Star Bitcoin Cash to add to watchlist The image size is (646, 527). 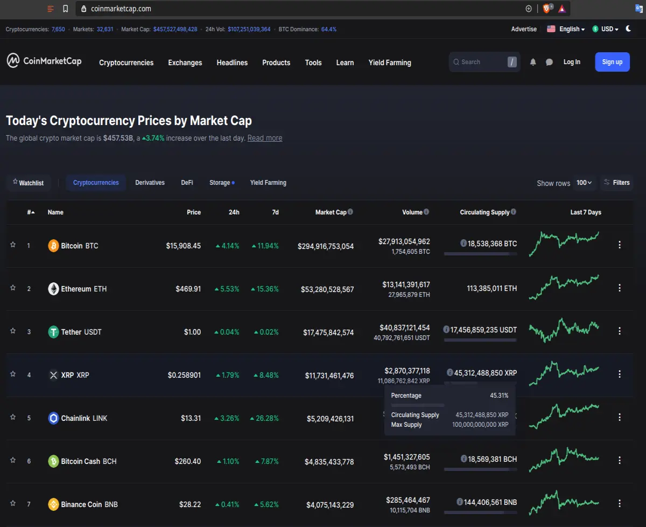click(x=13, y=460)
